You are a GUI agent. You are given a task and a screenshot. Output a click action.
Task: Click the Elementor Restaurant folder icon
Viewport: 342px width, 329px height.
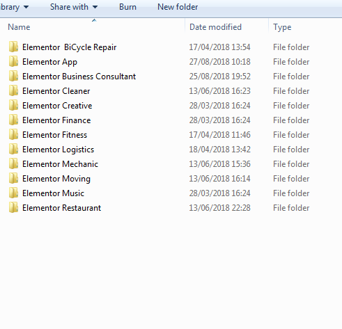pos(13,207)
